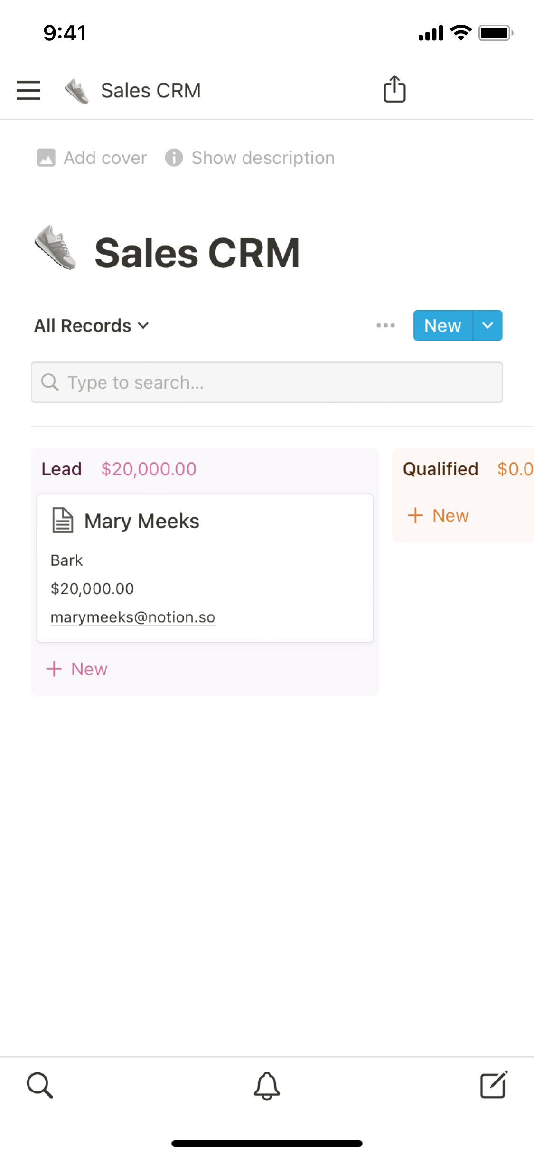
Task: Expand the All Records view dropdown
Action: (92, 326)
